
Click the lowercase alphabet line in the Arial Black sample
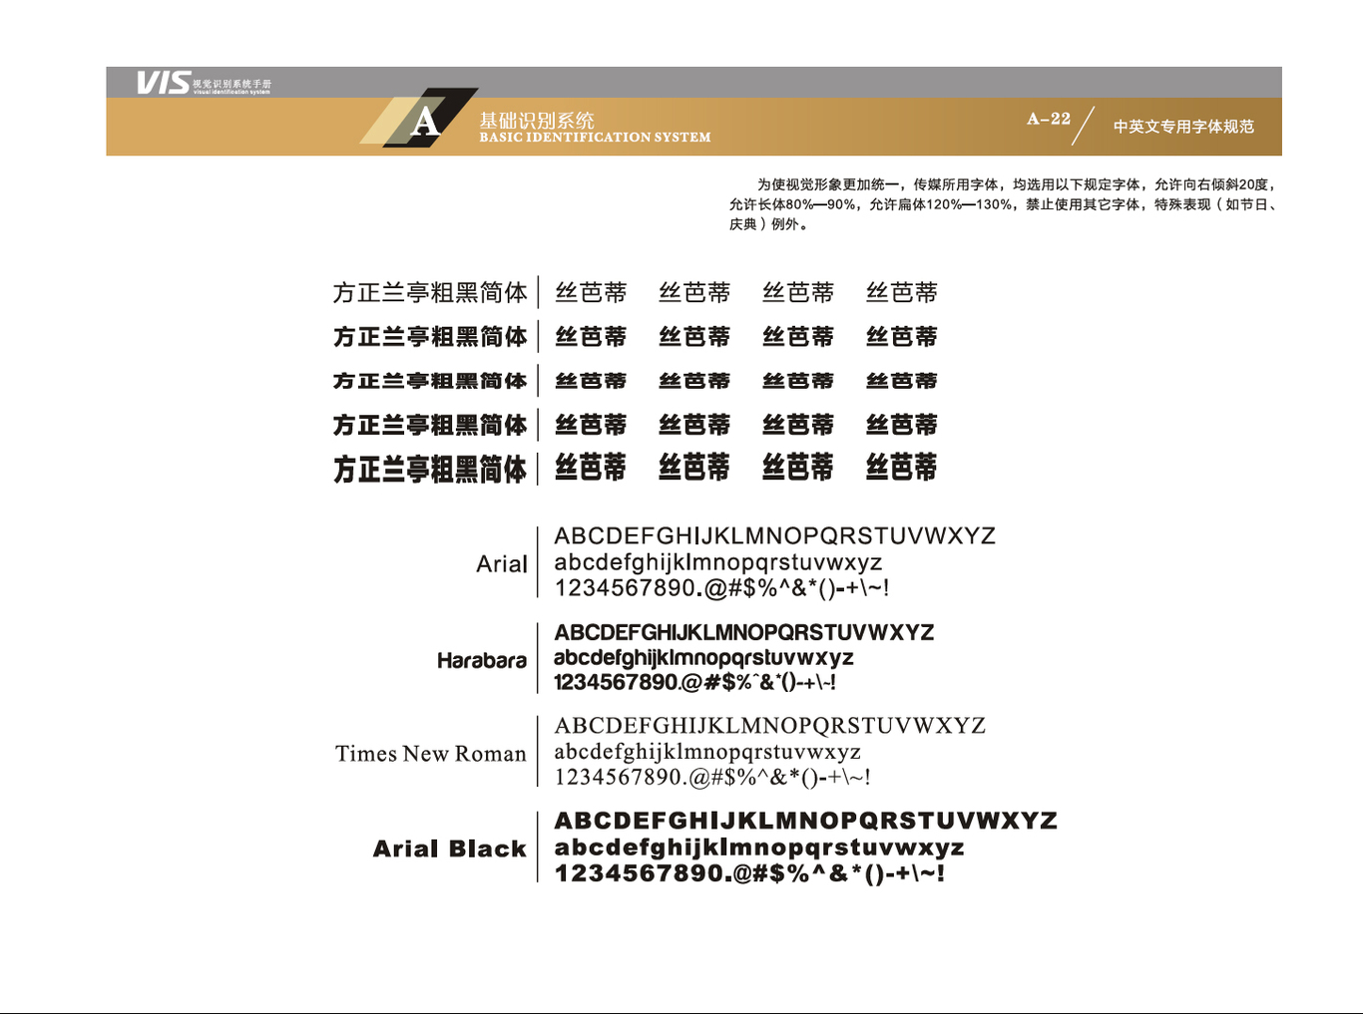(x=759, y=847)
